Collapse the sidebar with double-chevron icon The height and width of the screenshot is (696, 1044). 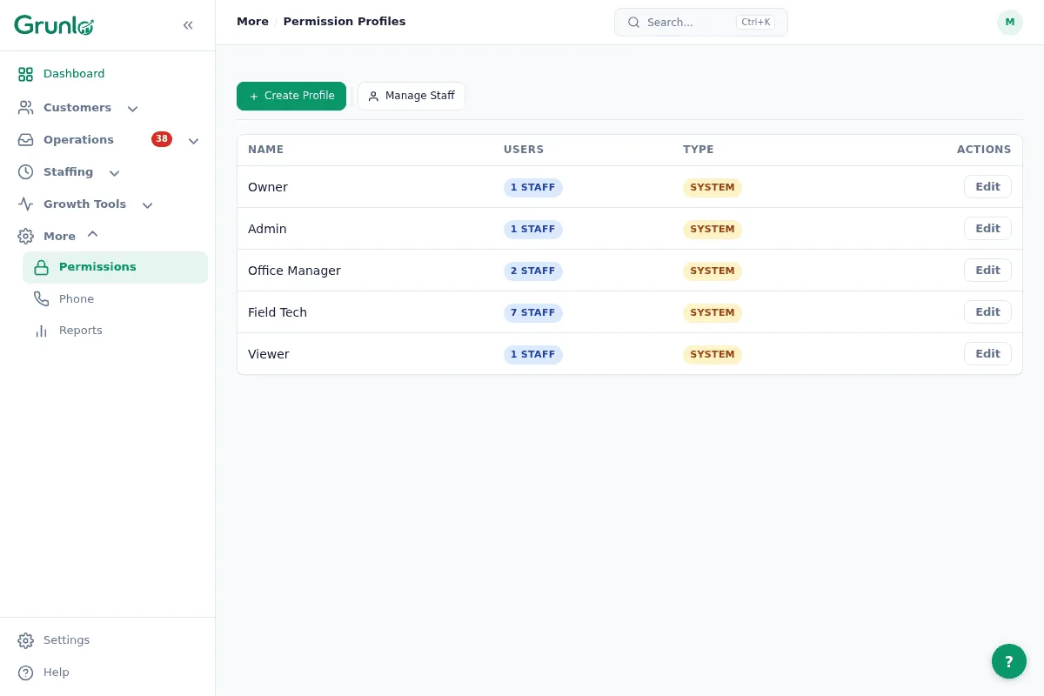pos(188,25)
